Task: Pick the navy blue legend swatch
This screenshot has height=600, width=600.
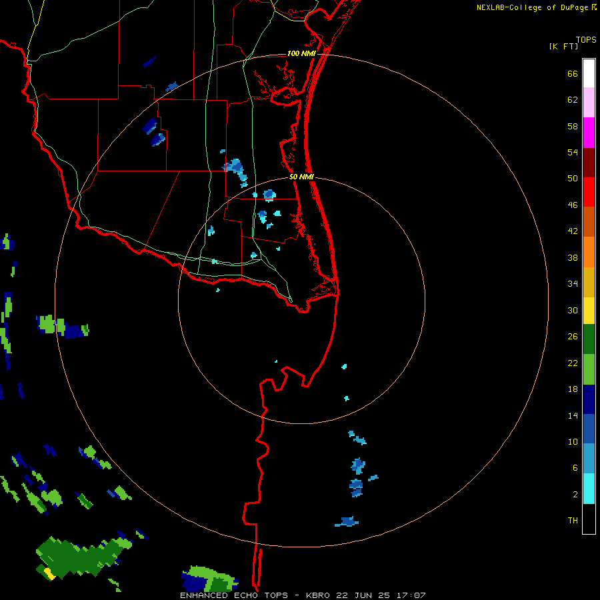Action: [589, 399]
